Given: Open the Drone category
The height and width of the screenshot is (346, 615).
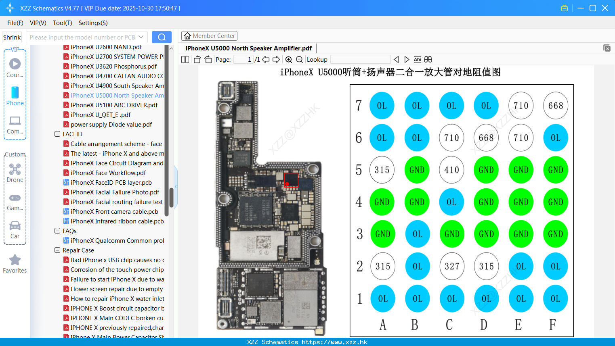Looking at the screenshot, I should [x=15, y=173].
